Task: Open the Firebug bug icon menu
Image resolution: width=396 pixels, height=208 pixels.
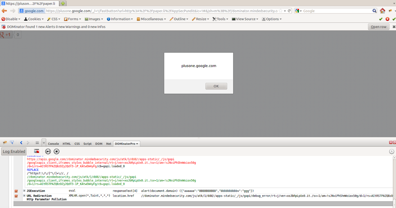Action: point(5,143)
